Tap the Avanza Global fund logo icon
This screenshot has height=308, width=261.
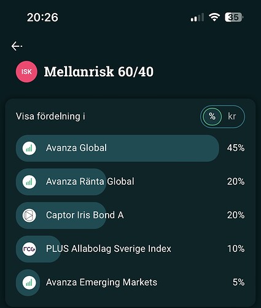[x=29, y=148]
